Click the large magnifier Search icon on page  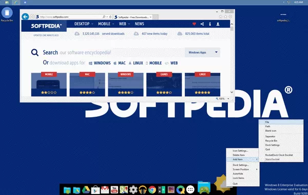click(x=35, y=53)
